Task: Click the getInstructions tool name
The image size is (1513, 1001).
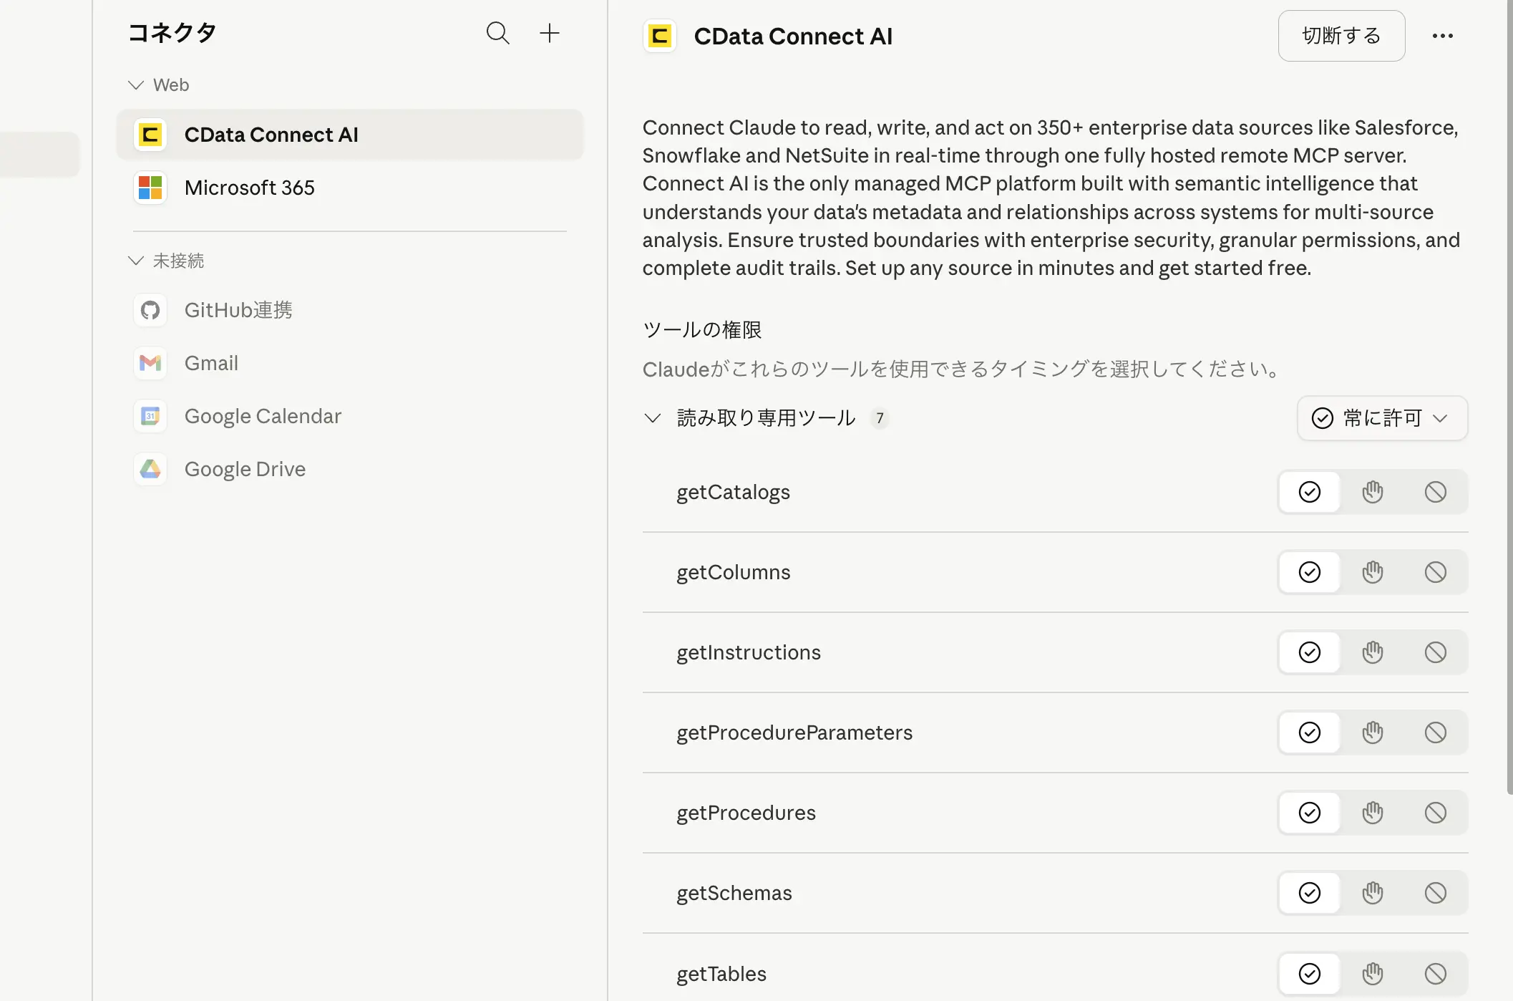Action: tap(749, 653)
